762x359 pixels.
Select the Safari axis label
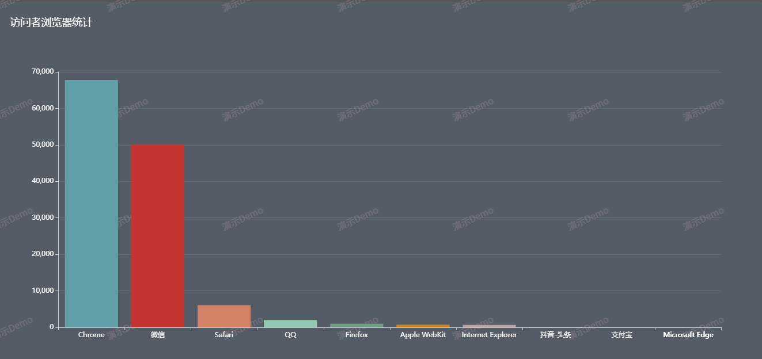pos(224,335)
